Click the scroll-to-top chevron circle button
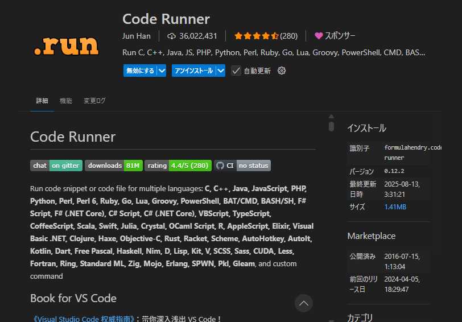This screenshot has width=462, height=322. (304, 303)
